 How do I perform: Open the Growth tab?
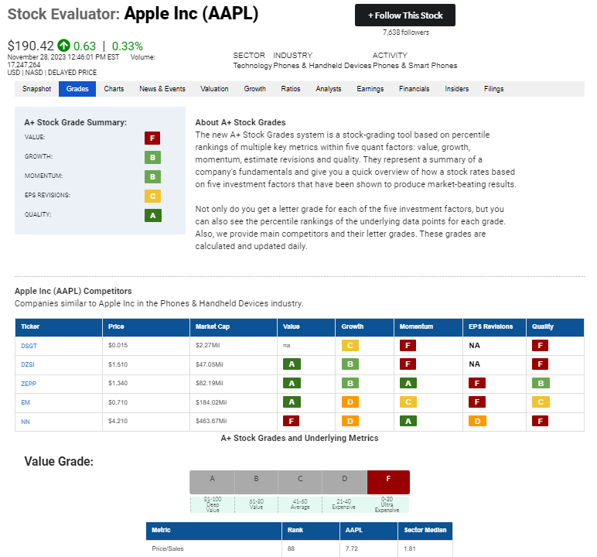[x=254, y=89]
